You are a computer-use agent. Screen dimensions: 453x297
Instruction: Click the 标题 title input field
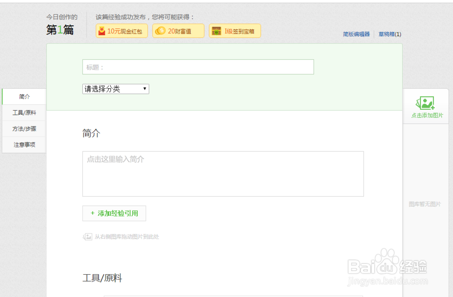pos(198,67)
